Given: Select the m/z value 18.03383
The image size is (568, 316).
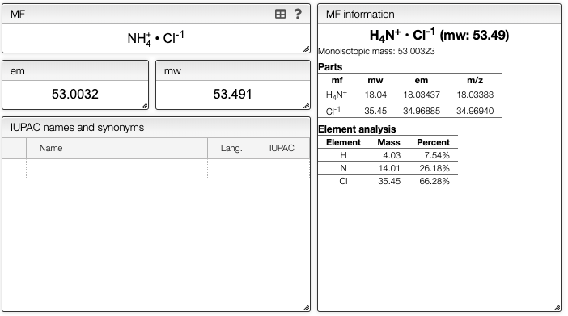Looking at the screenshot, I should tap(475, 95).
